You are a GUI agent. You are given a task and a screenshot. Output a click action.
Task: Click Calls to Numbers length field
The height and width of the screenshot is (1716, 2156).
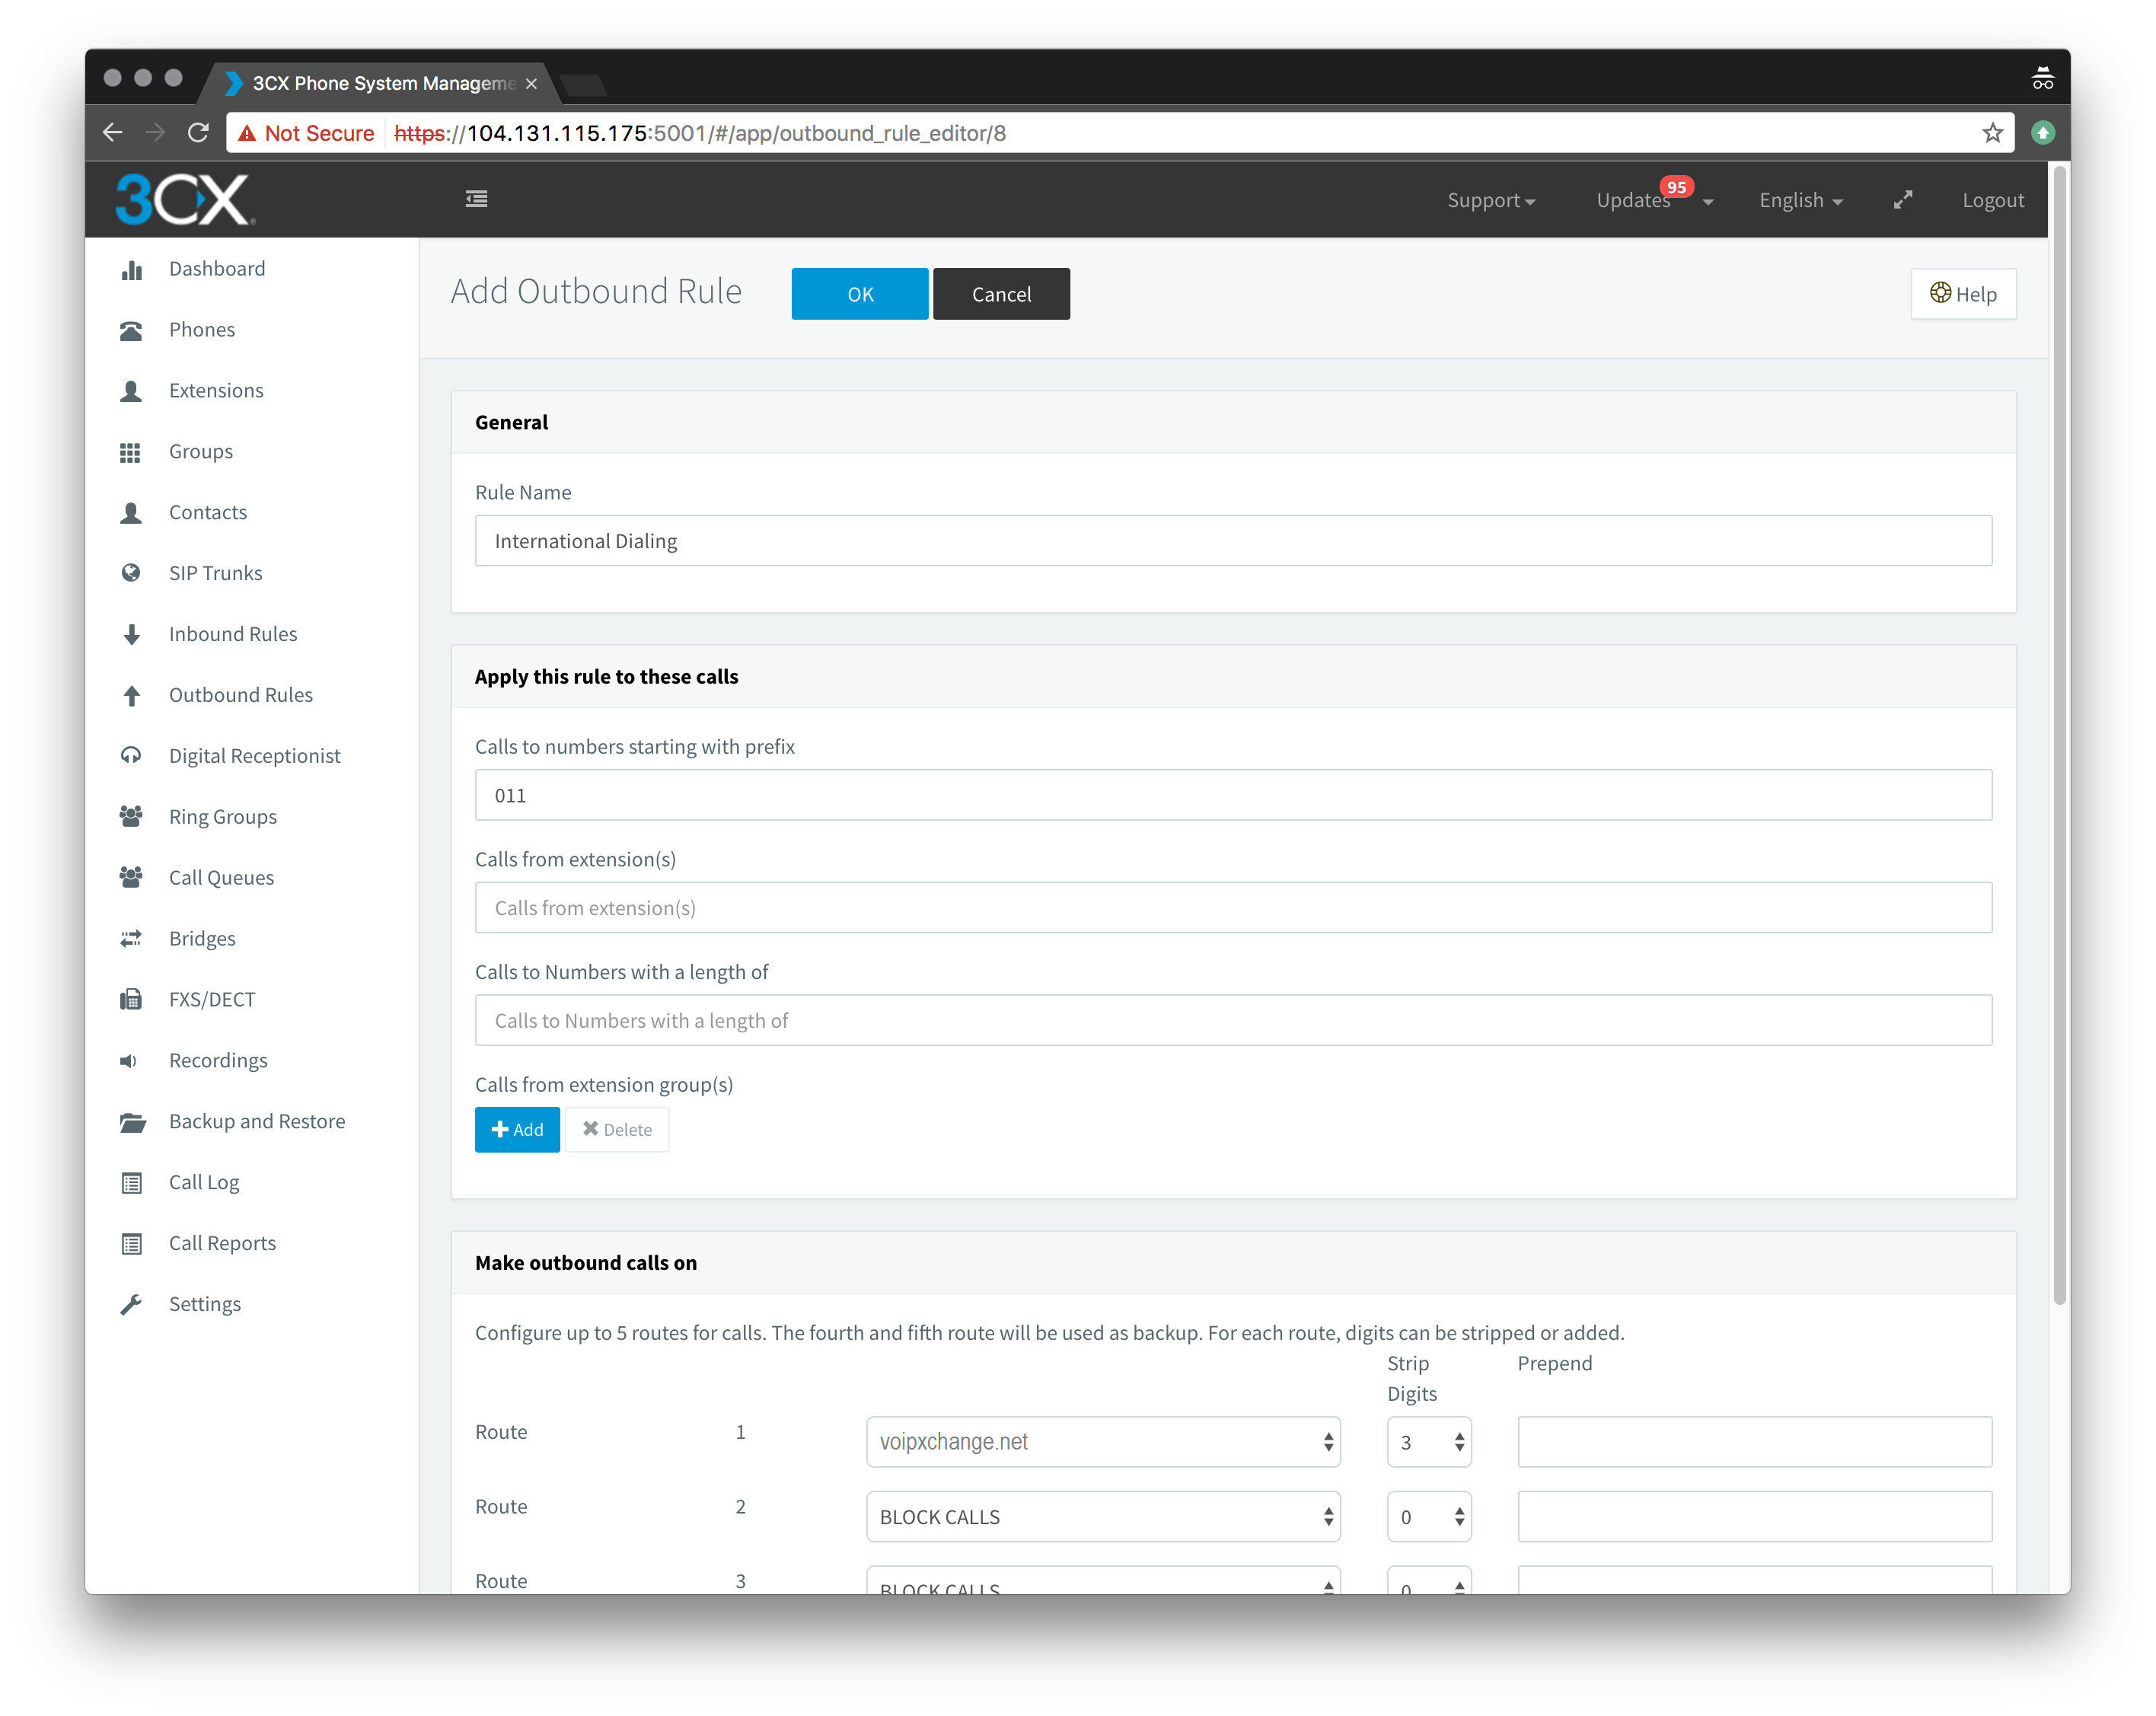[1233, 1021]
